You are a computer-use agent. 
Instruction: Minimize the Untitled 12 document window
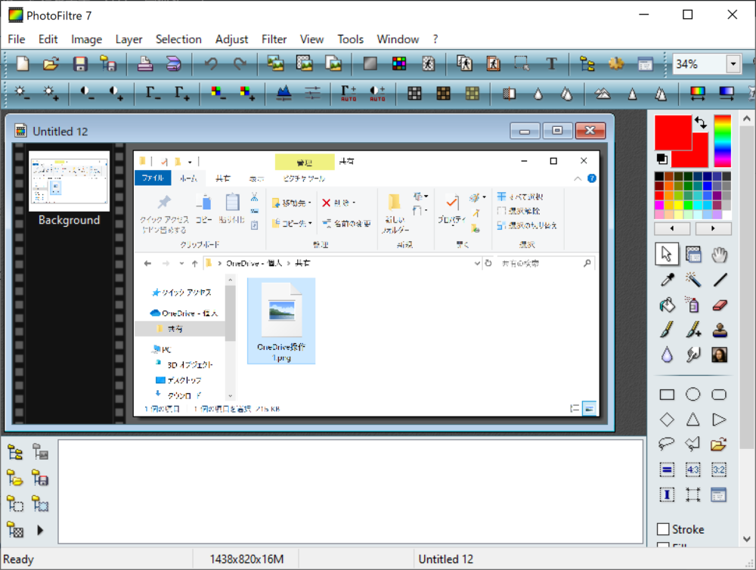point(525,131)
